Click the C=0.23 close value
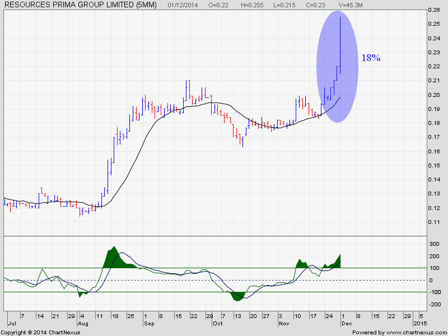The width and height of the screenshot is (448, 336). (315, 5)
